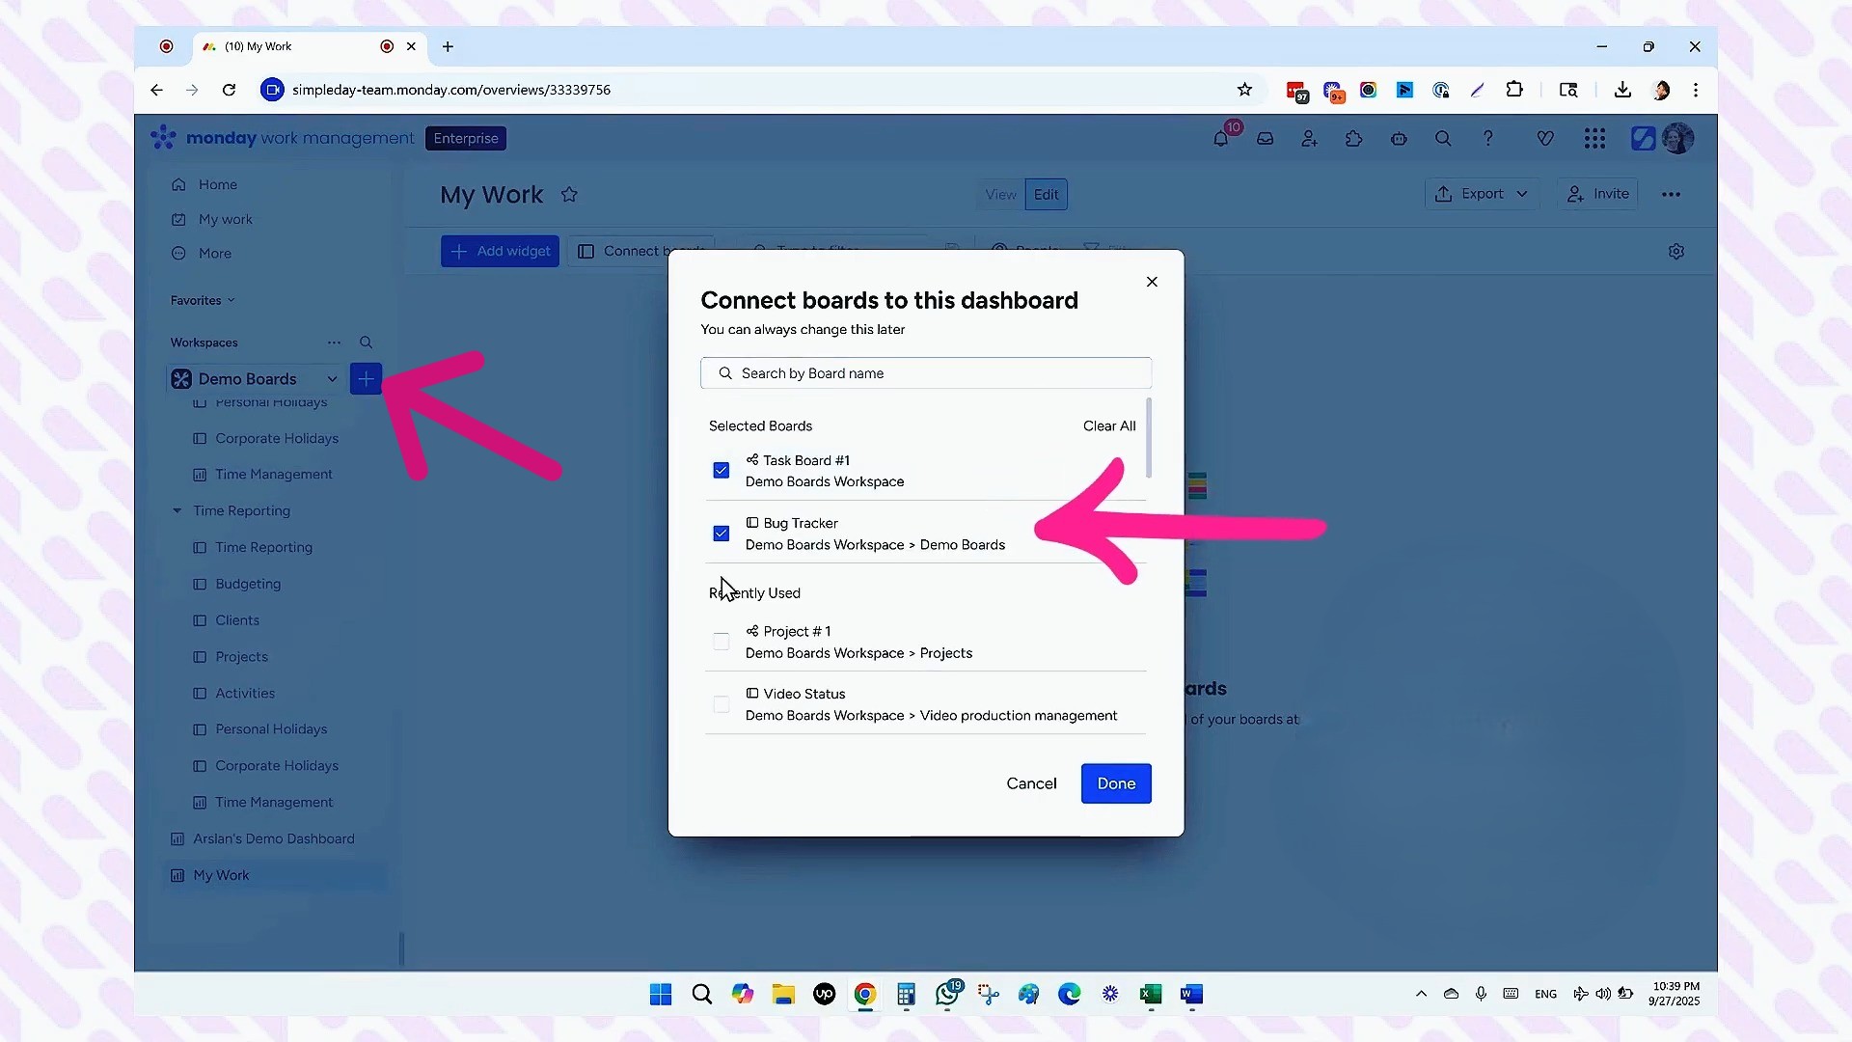Screen dimensions: 1852x1042
Task: Switch to the View mode tab
Action: pos(1000,195)
